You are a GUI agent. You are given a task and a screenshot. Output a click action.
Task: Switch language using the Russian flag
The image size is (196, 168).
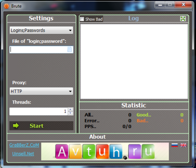[174, 145]
